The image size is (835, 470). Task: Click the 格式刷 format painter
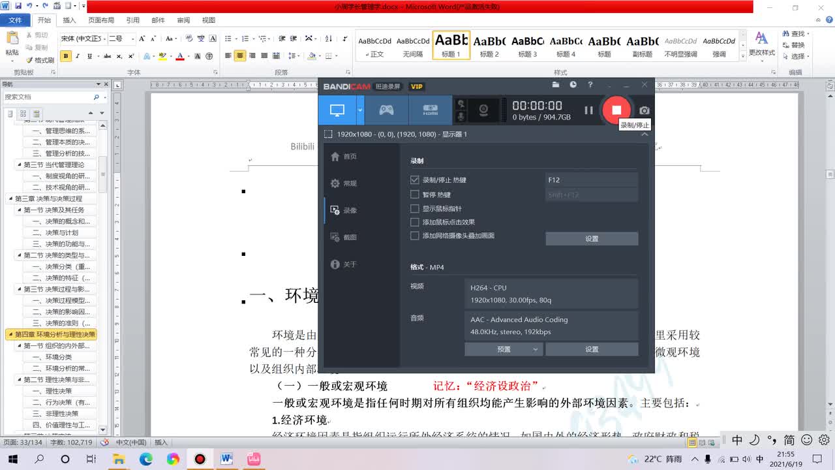coord(40,60)
